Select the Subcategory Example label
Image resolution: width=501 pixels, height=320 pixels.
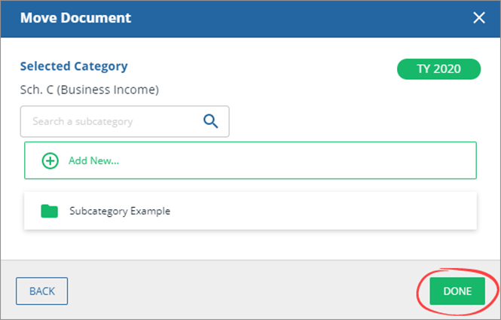click(120, 211)
